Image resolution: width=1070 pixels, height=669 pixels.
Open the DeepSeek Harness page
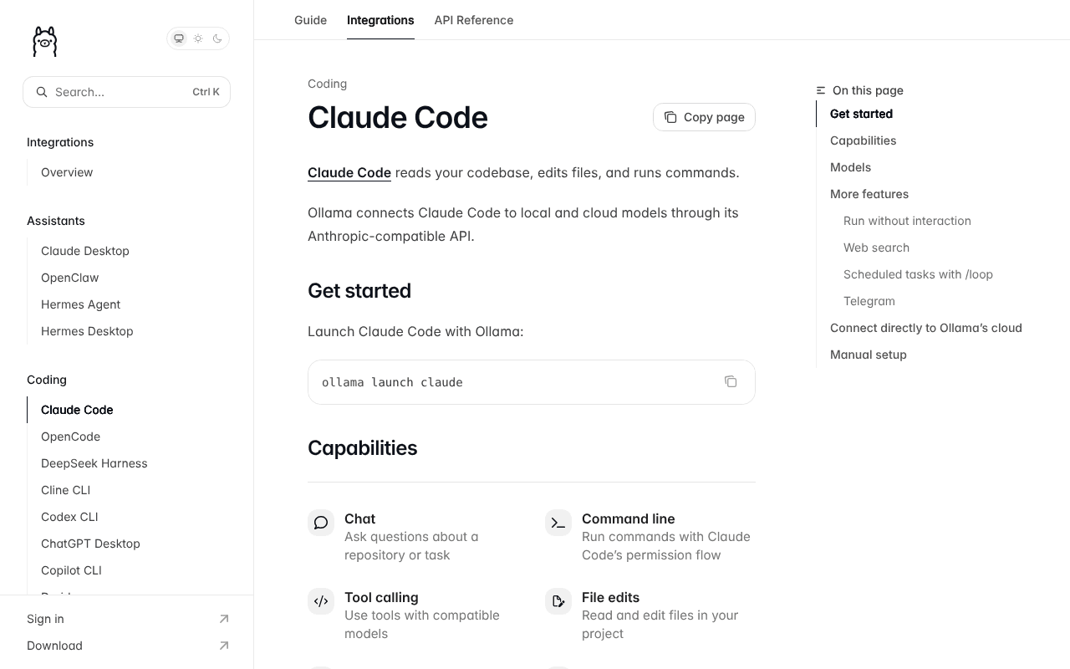[x=94, y=463]
